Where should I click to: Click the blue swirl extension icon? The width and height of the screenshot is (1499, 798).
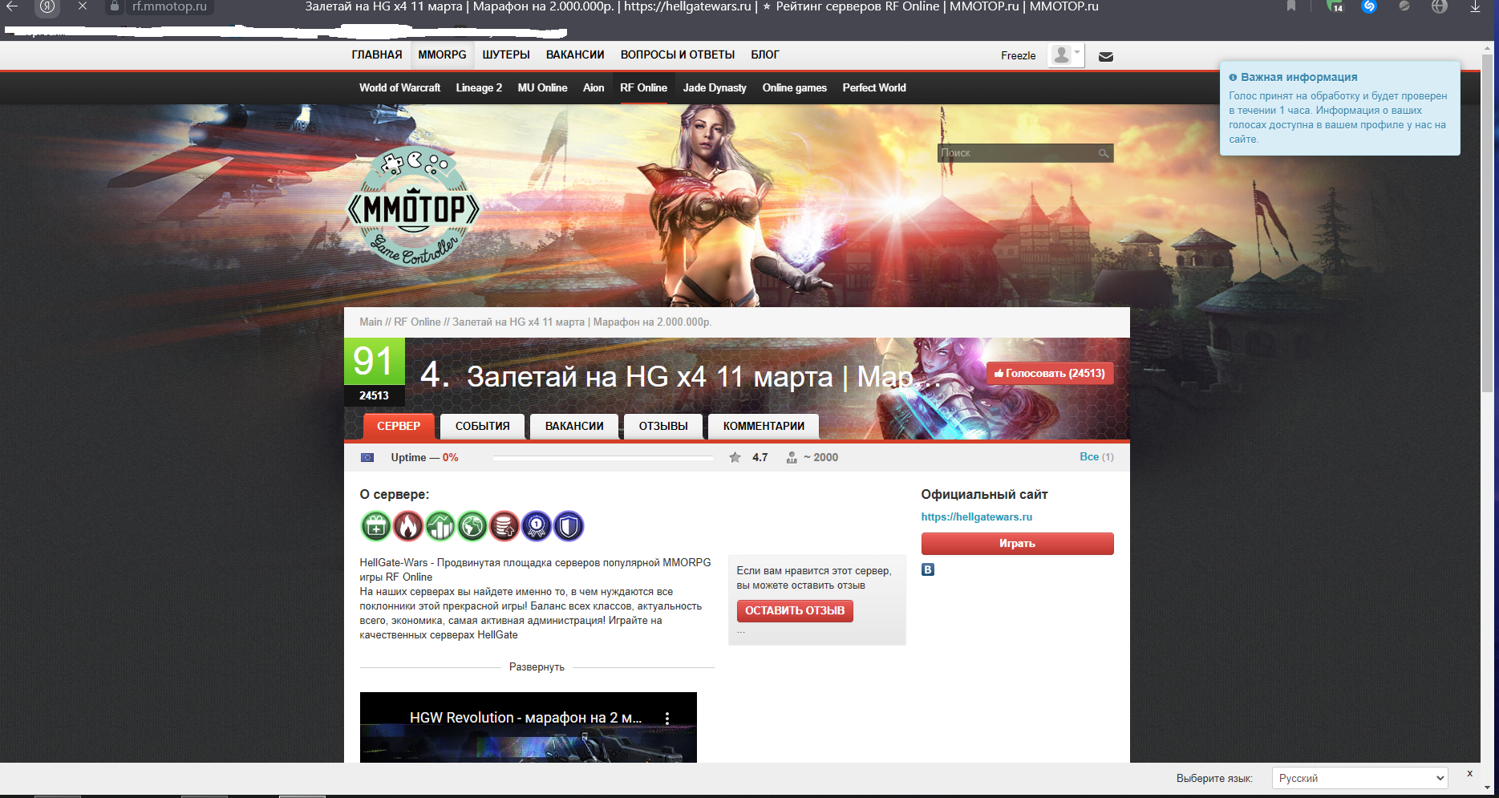1369,6
